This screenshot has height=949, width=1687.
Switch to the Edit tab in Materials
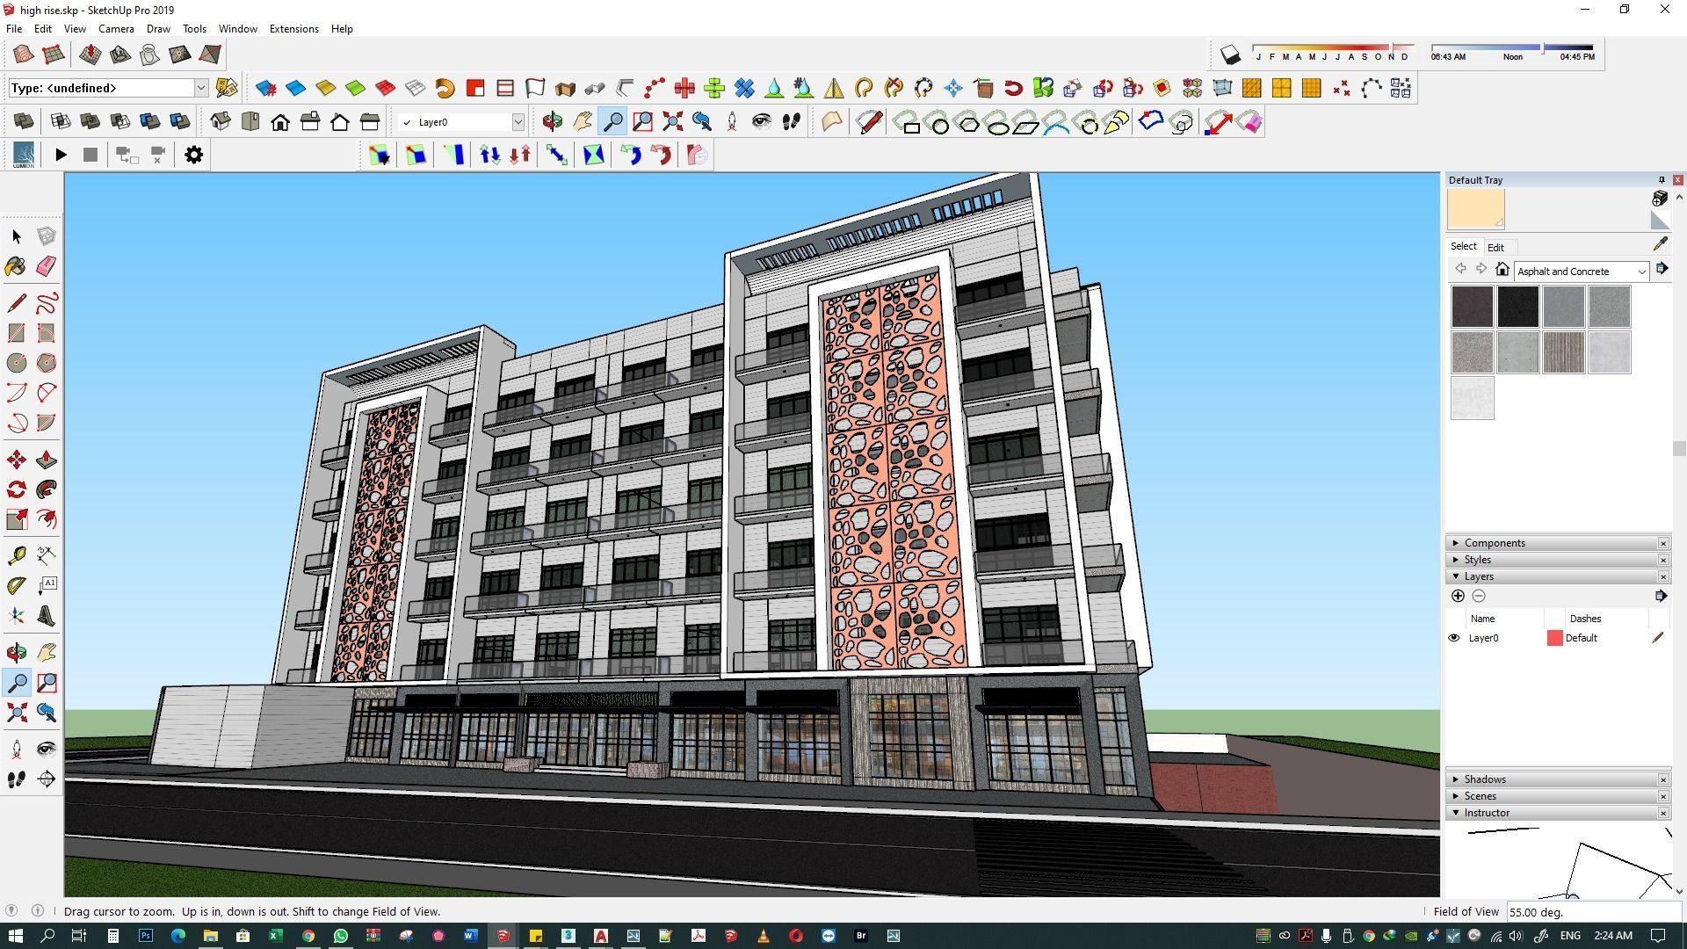point(1495,248)
